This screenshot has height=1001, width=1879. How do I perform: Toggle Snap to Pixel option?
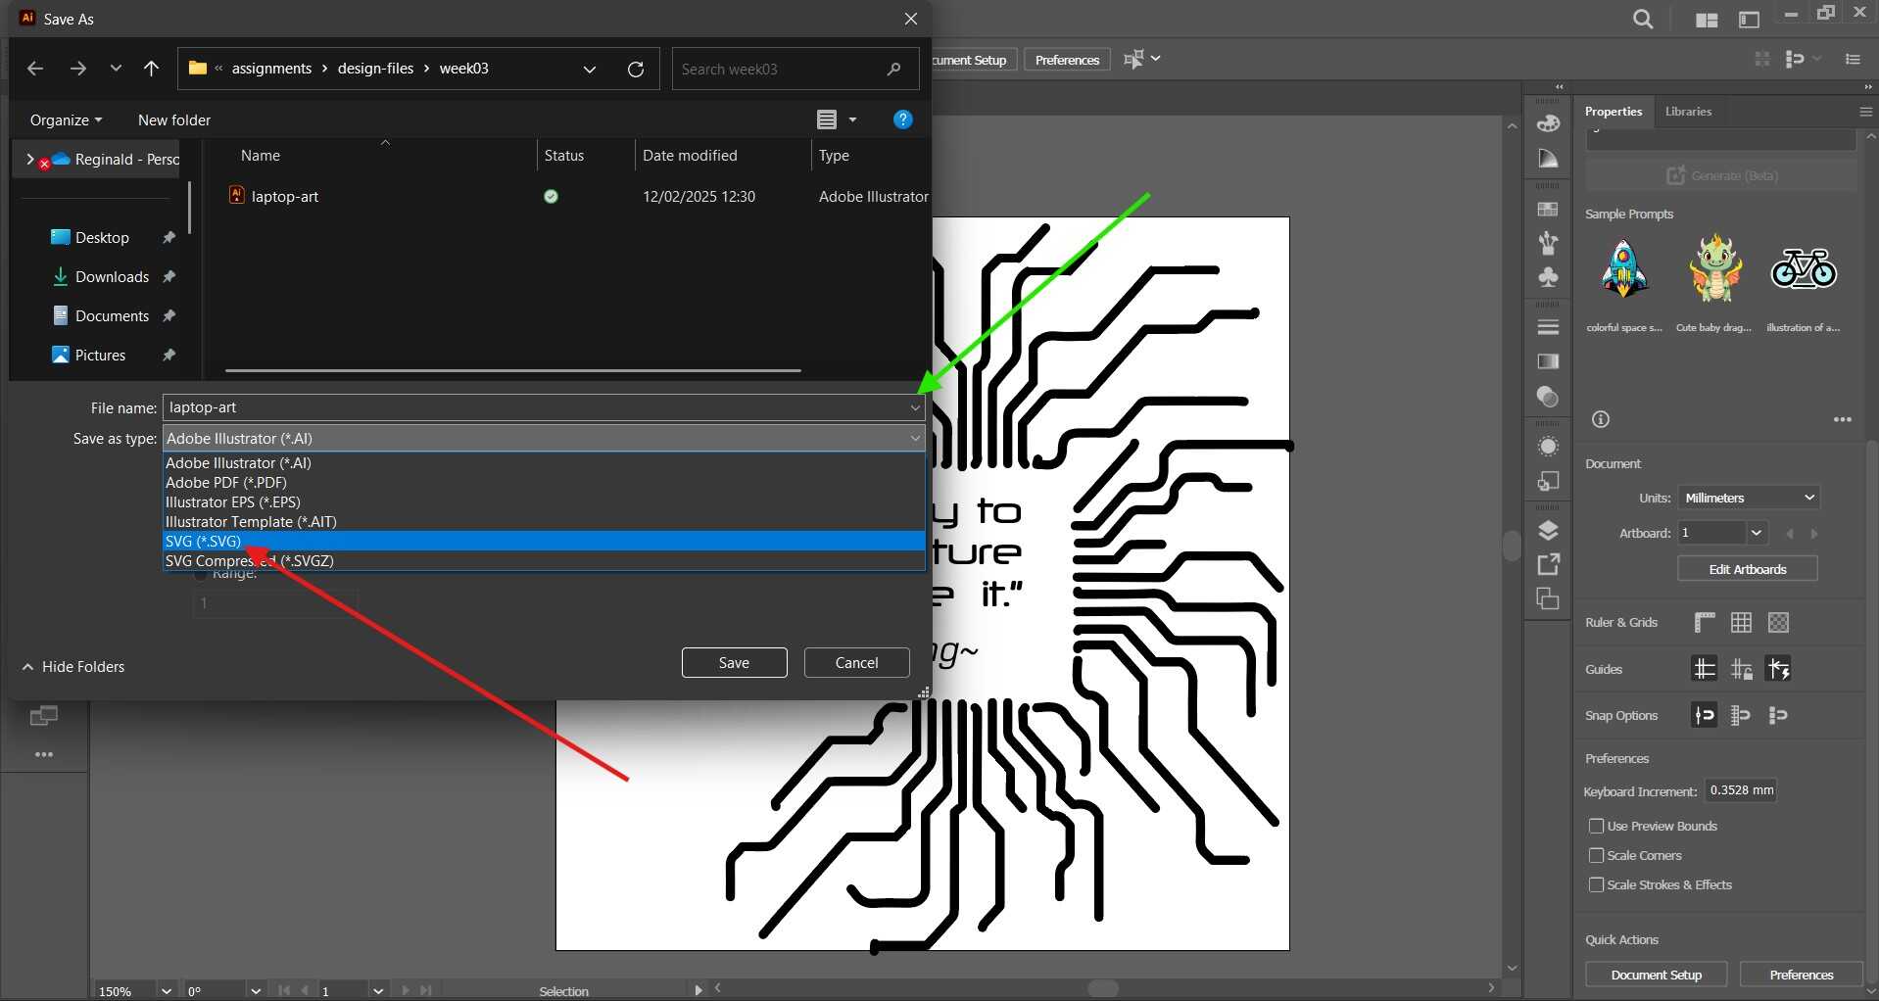pyautogui.click(x=1779, y=715)
